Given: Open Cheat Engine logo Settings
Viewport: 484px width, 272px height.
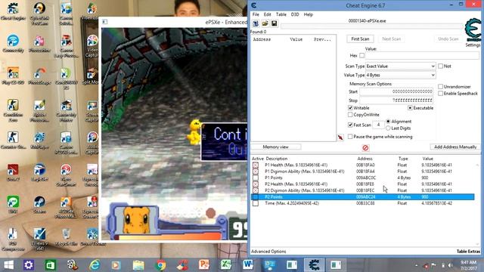Looking at the screenshot, I should pyautogui.click(x=473, y=32).
